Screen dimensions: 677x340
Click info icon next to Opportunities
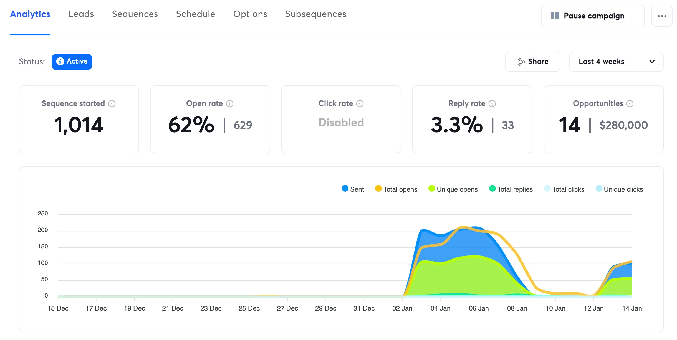click(x=630, y=104)
